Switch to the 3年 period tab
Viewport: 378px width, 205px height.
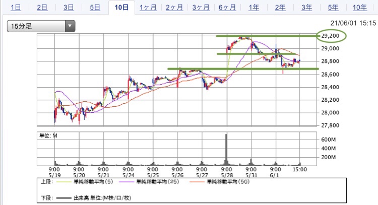(306, 8)
